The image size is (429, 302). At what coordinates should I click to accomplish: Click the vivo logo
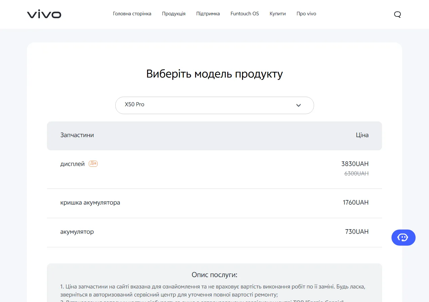pos(44,14)
